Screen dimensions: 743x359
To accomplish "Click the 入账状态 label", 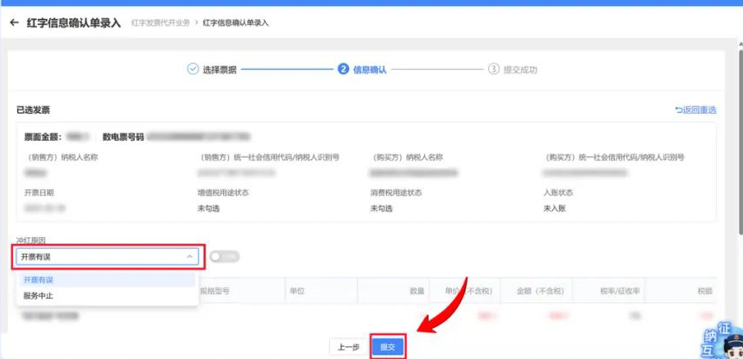I will pos(558,192).
